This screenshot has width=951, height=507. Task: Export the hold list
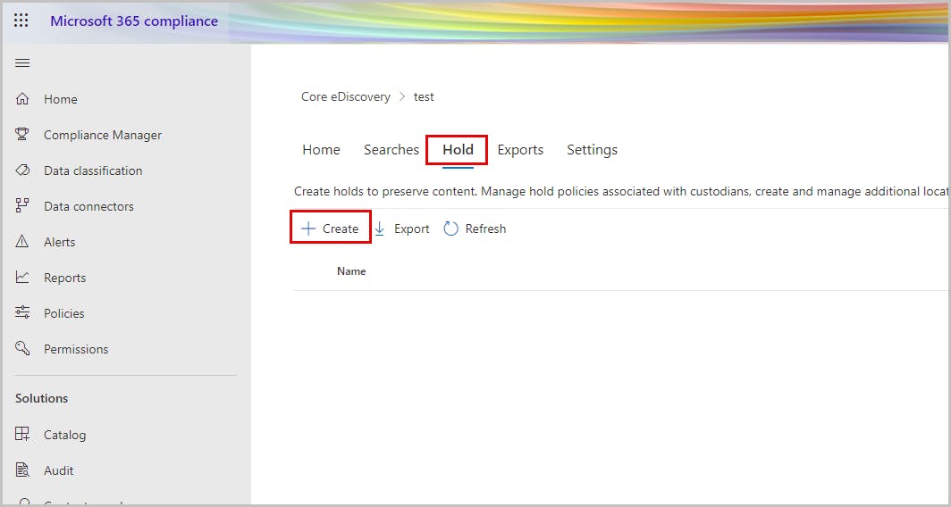pyautogui.click(x=401, y=229)
